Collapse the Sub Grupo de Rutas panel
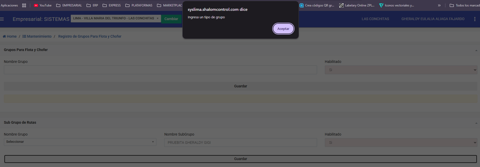The height and width of the screenshot is (167, 480). 476,123
